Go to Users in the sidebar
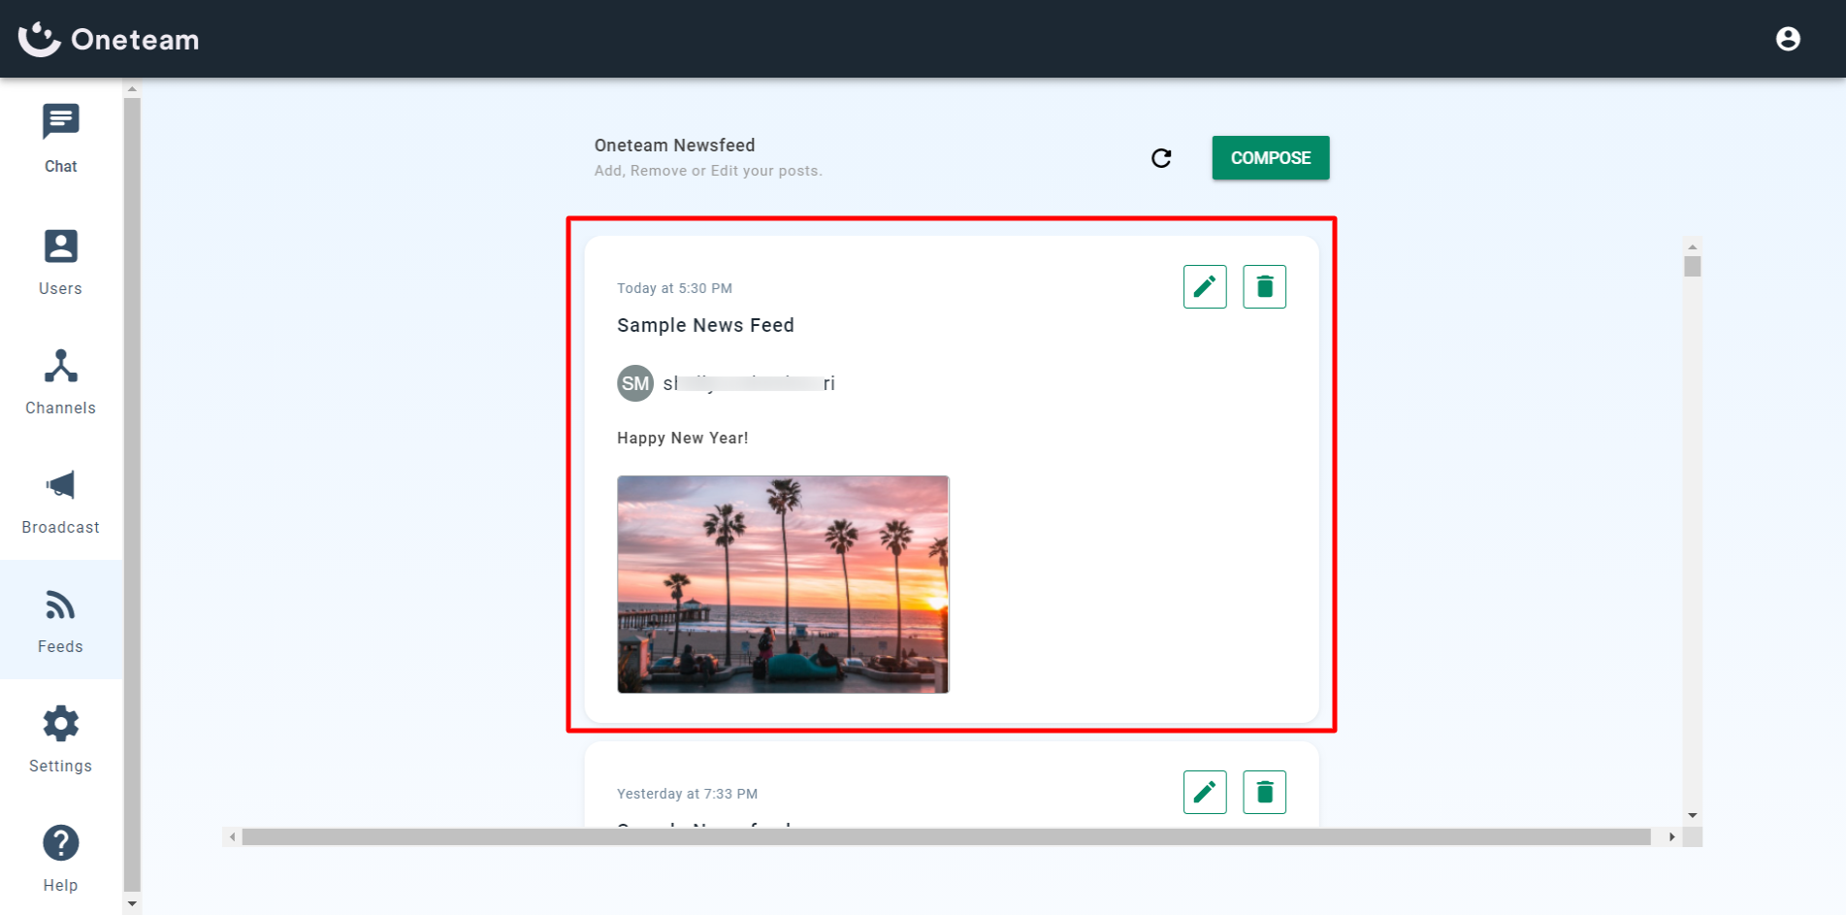Screen dimensions: 1846x915 pos(60,262)
